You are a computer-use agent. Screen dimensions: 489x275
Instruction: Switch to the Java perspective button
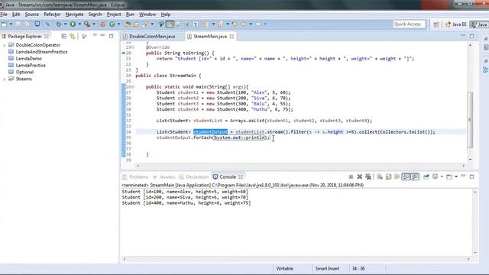click(479, 24)
